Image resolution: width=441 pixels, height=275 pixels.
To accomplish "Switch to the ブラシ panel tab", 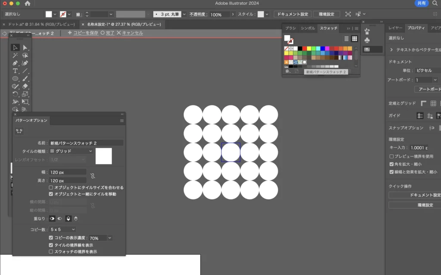I will (x=291, y=28).
